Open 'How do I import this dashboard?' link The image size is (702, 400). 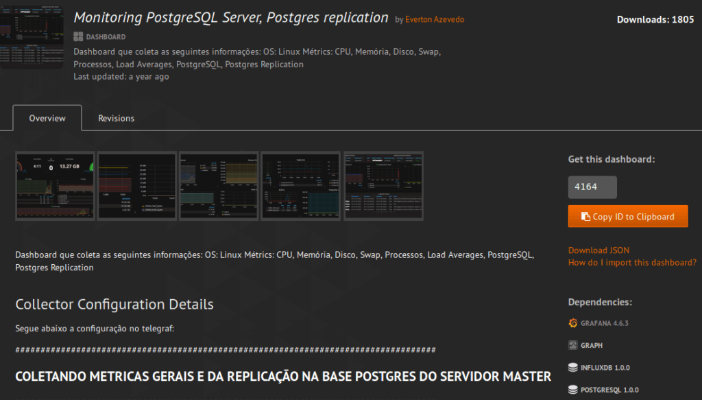pos(632,263)
